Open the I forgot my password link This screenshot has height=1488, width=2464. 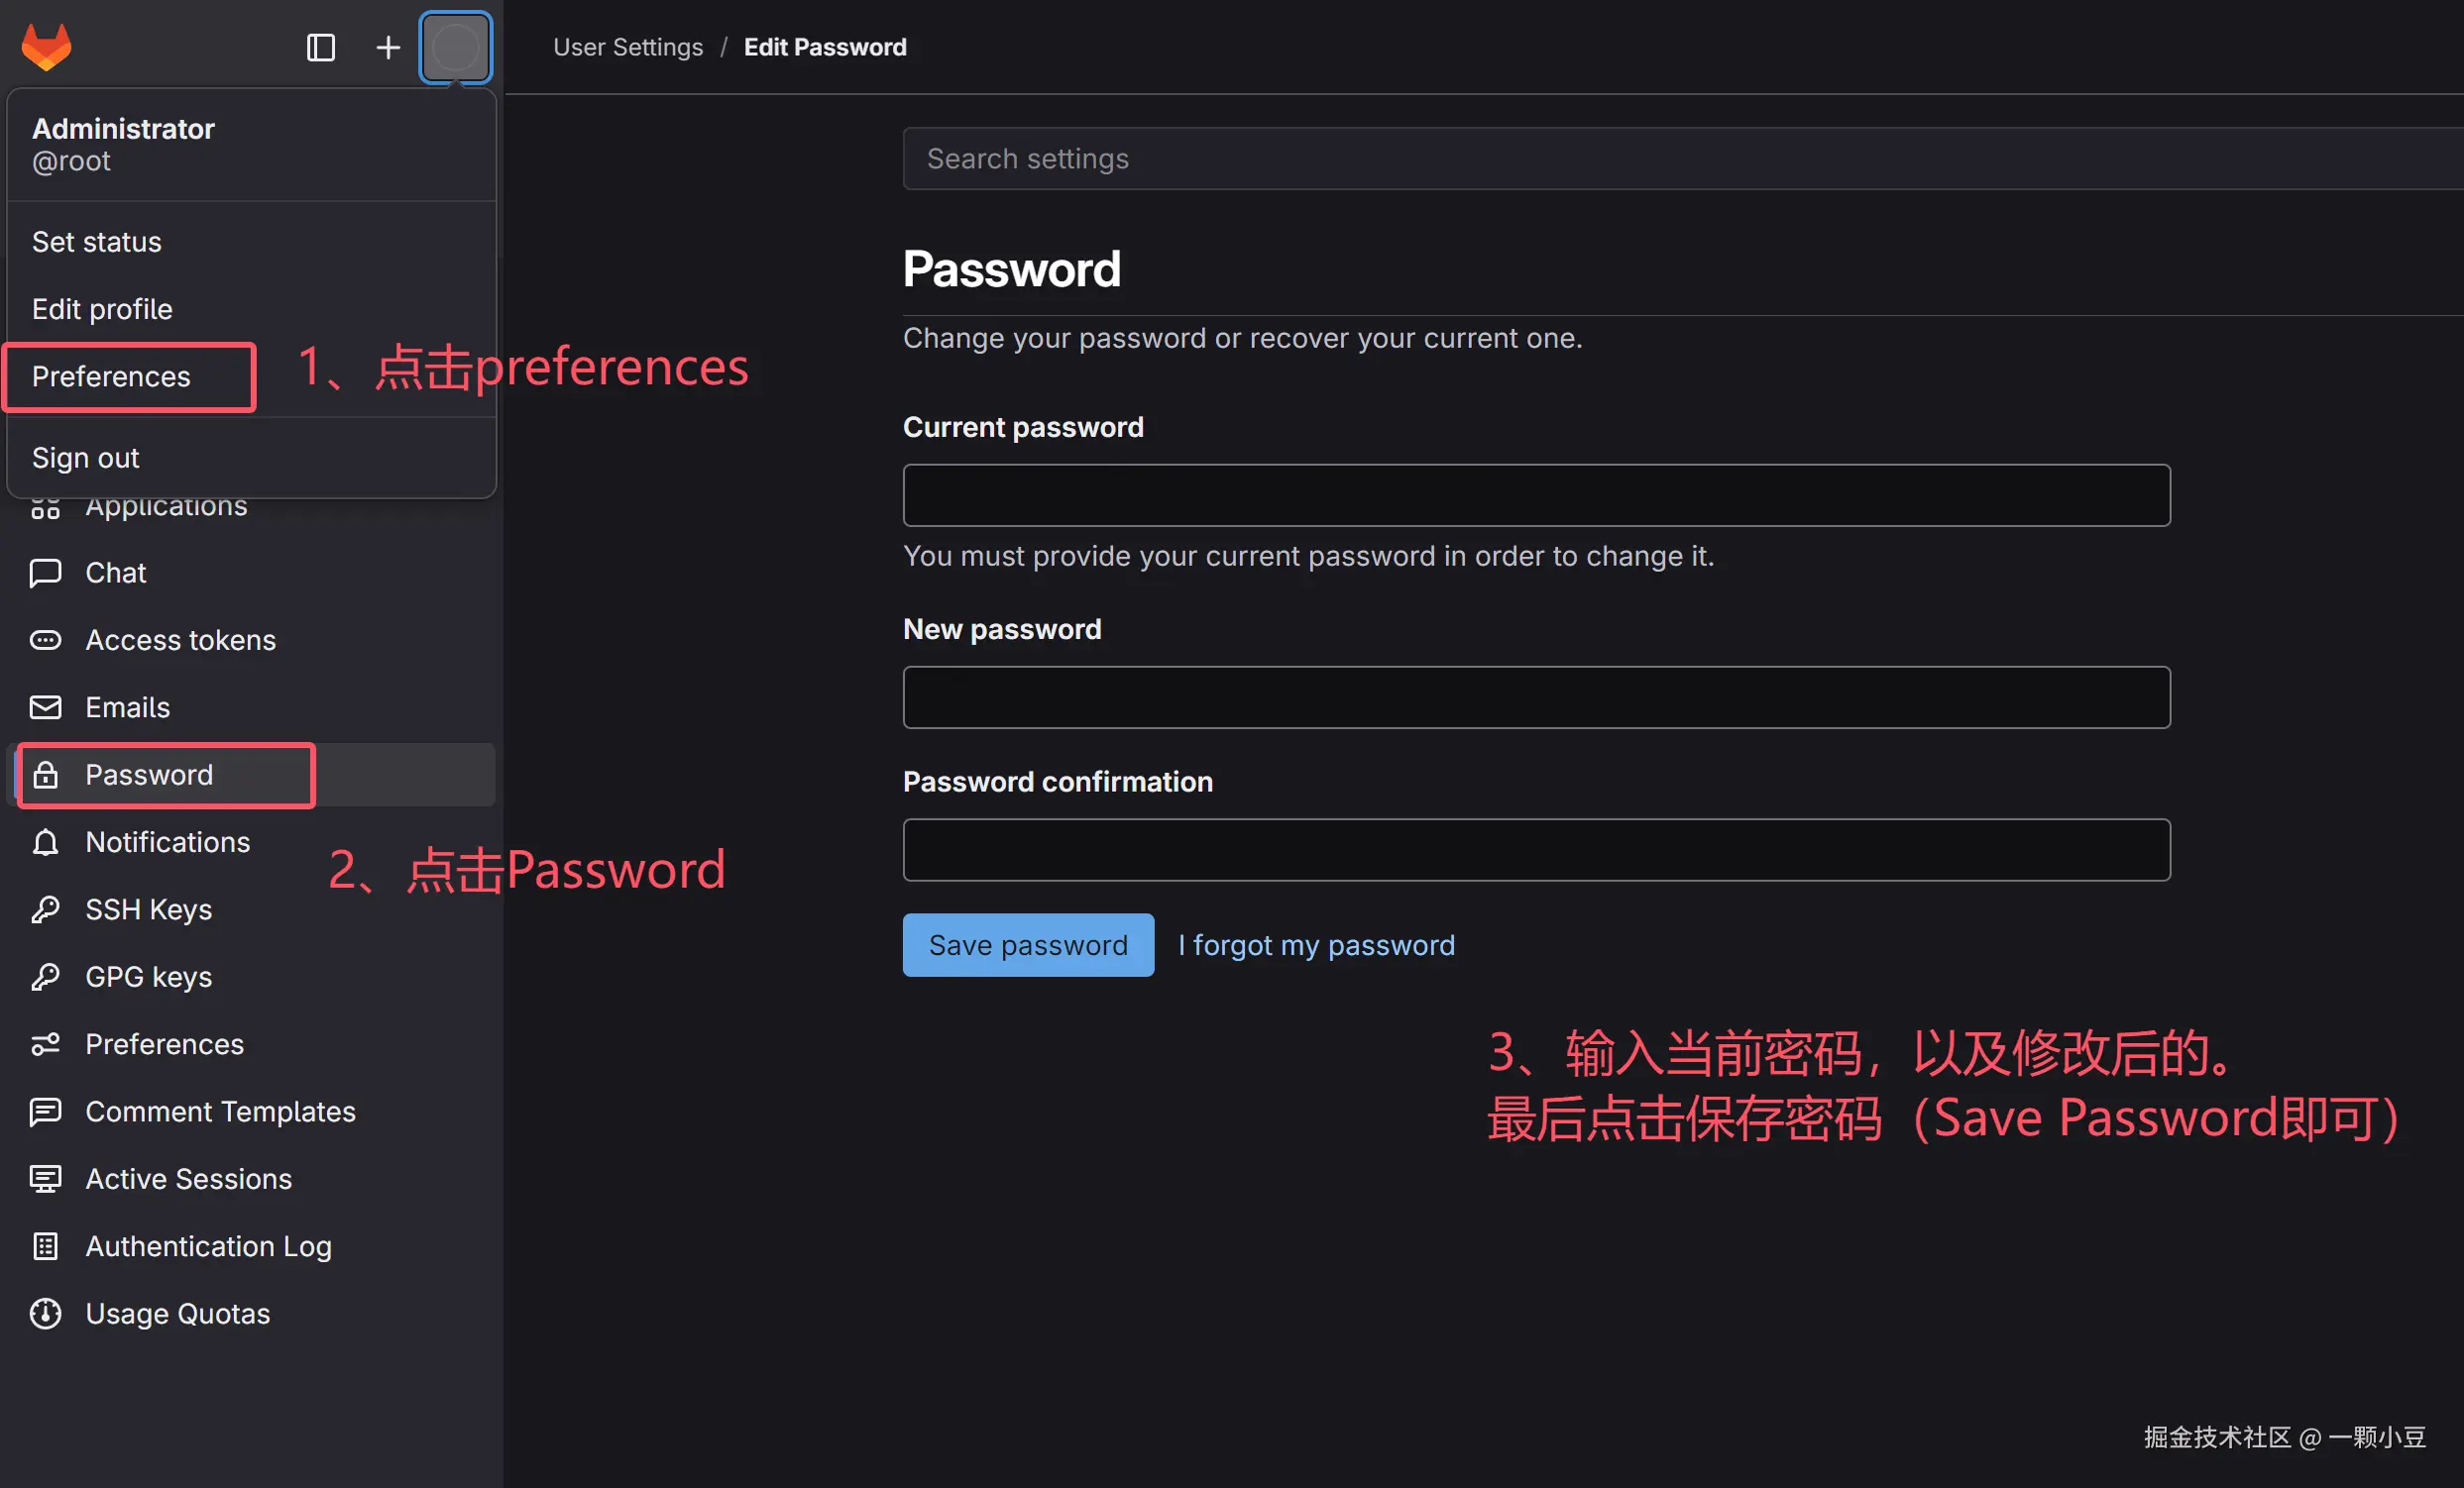pyautogui.click(x=1316, y=945)
